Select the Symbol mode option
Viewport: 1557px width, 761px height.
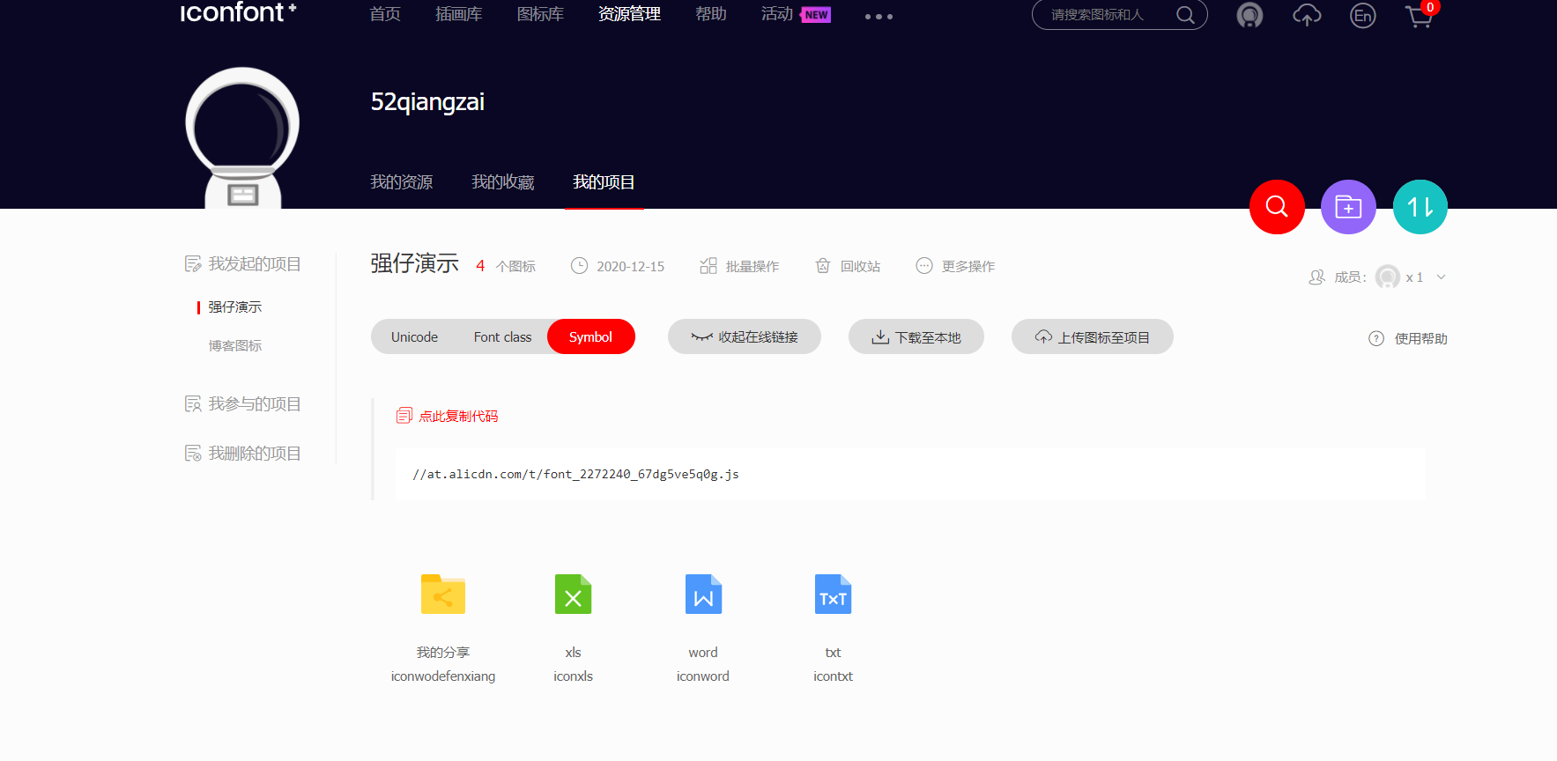pyautogui.click(x=590, y=337)
